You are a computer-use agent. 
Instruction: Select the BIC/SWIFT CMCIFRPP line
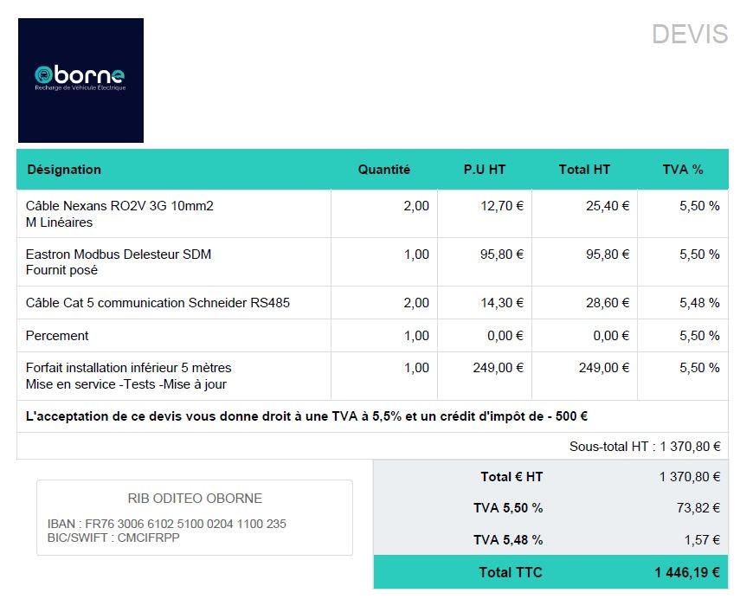pyautogui.click(x=113, y=538)
